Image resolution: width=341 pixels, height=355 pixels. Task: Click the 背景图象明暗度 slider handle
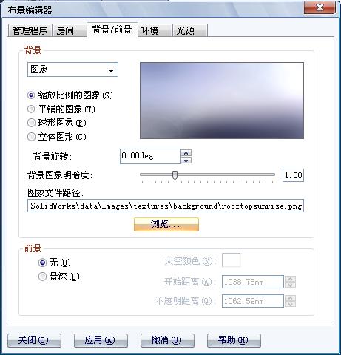click(175, 175)
